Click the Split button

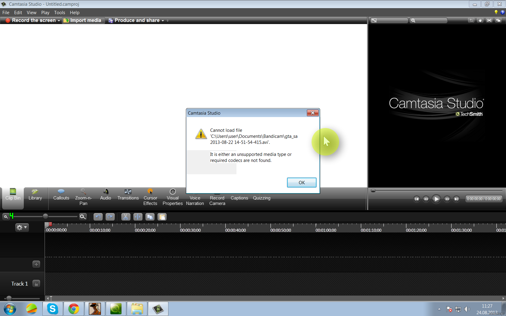tap(138, 217)
